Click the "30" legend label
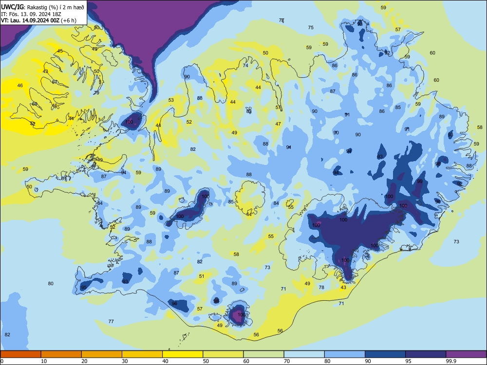 tap(125, 361)
